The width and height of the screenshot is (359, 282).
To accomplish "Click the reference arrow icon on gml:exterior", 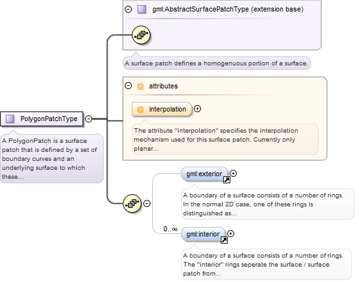I will (x=227, y=180).
